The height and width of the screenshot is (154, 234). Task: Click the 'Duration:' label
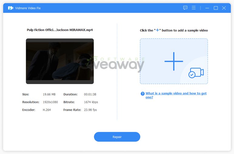pyautogui.click(x=71, y=94)
